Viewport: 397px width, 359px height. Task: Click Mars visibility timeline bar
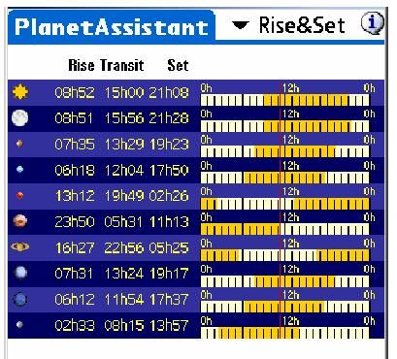(x=284, y=204)
